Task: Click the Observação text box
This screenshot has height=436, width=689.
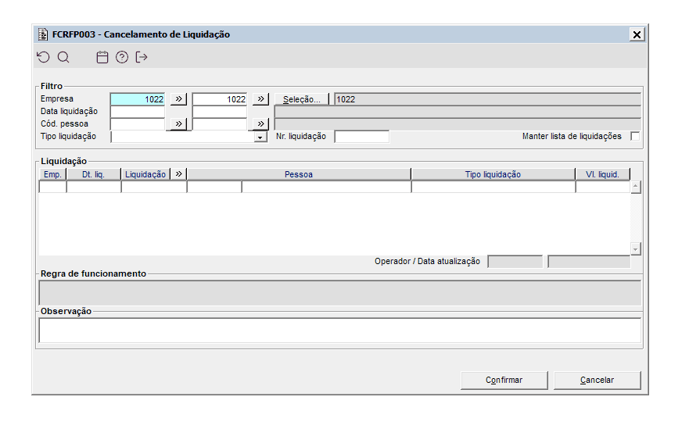Action: coord(339,331)
